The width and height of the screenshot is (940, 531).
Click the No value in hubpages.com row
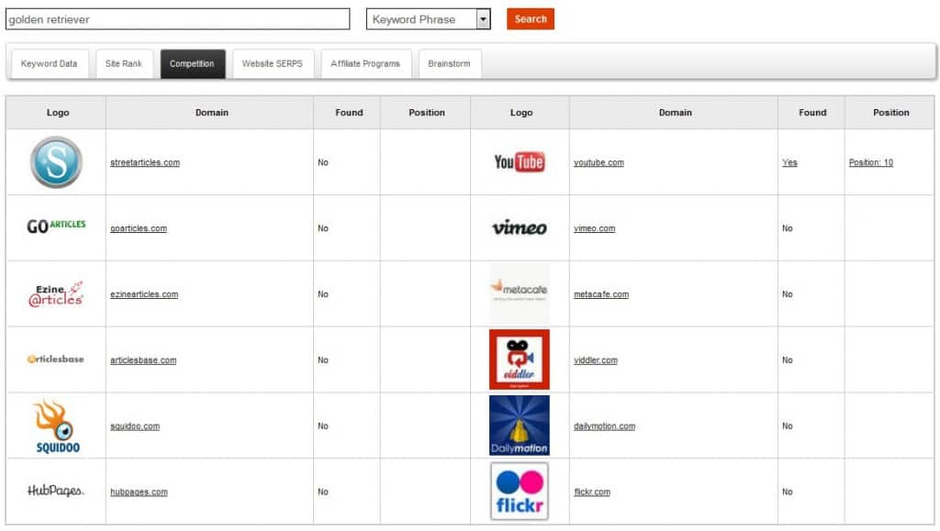[x=323, y=492]
